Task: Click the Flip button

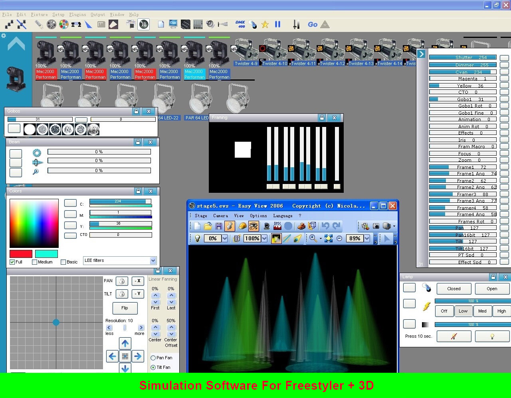Action: (x=125, y=308)
